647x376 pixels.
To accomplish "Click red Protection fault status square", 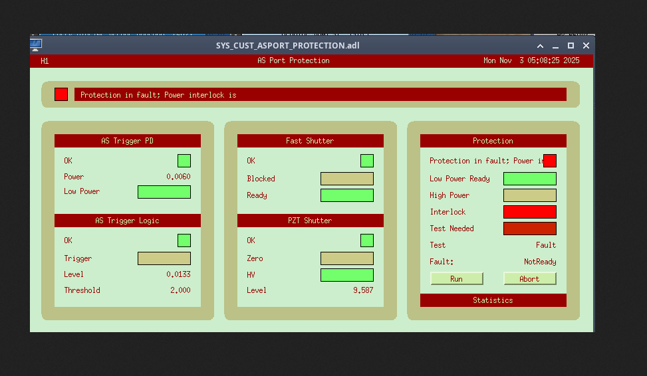I will [549, 161].
